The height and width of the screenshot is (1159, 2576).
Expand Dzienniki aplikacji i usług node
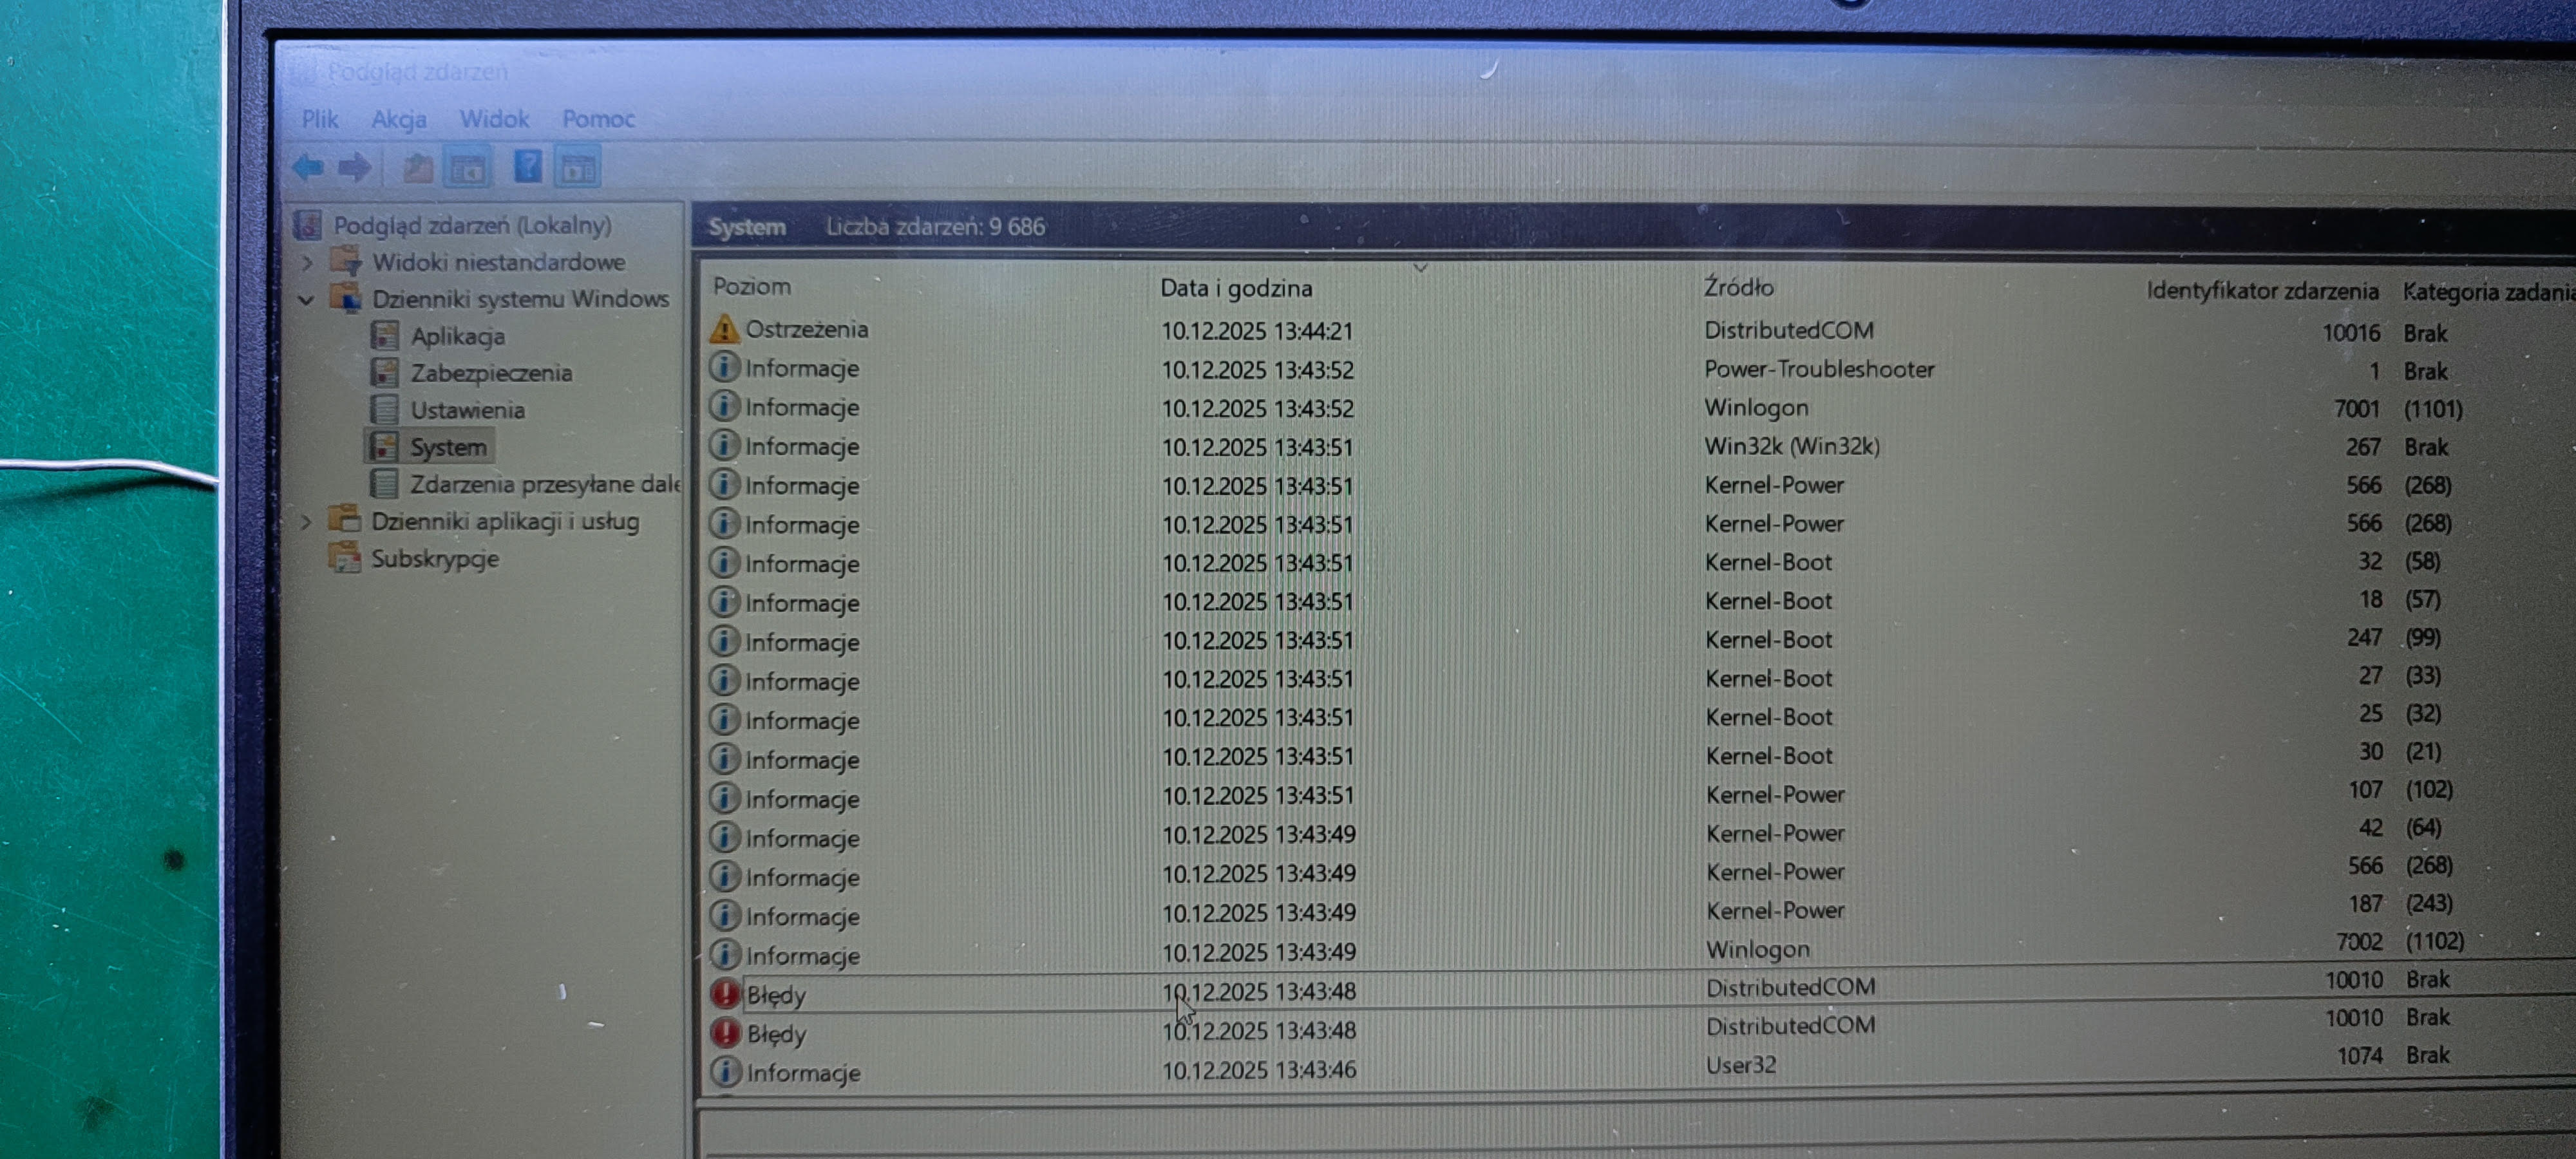[x=307, y=521]
